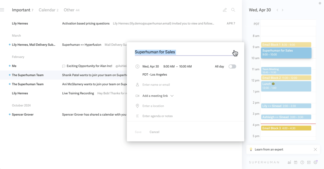This screenshot has width=324, height=169.
Task: Click the Cancel button
Action: click(x=154, y=132)
